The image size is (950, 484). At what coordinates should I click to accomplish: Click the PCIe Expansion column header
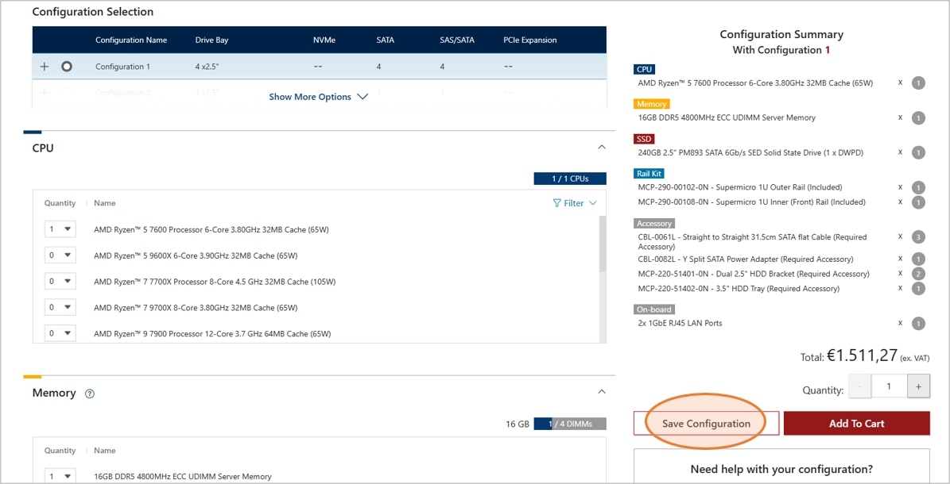click(530, 40)
